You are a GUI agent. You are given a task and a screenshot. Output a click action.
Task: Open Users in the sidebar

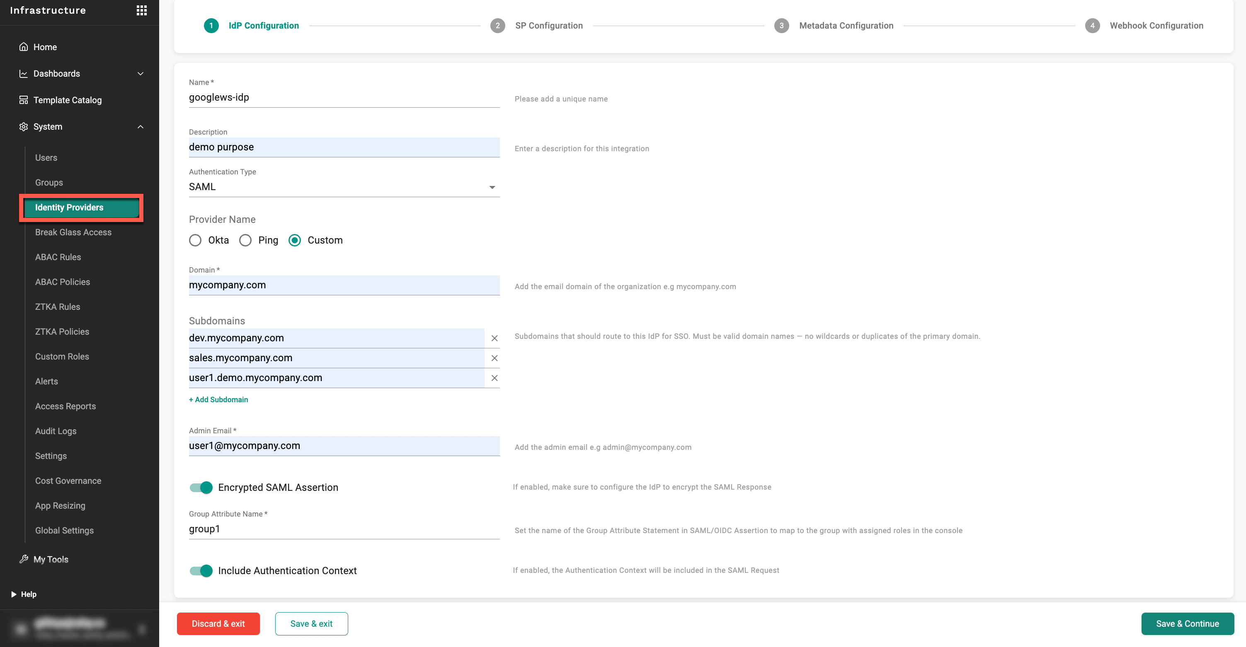tap(46, 157)
